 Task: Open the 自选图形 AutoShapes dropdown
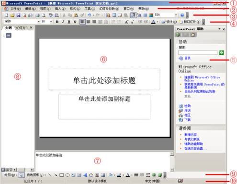pyautogui.click(x=36, y=175)
